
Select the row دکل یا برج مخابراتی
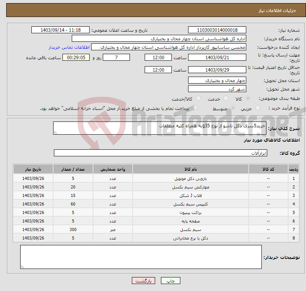coord(156,238)
